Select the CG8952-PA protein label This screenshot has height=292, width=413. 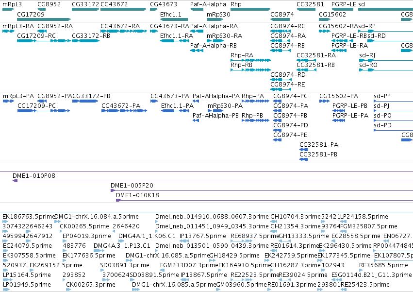[x=55, y=96]
